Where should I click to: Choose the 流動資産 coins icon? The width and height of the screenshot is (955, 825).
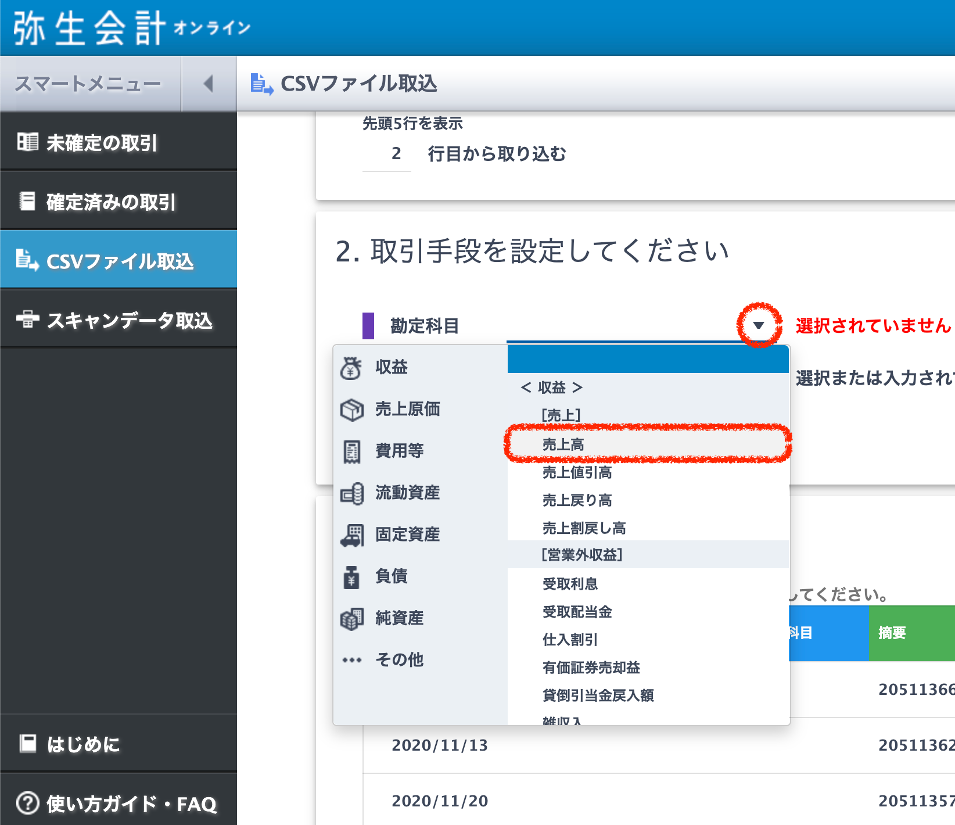[351, 493]
